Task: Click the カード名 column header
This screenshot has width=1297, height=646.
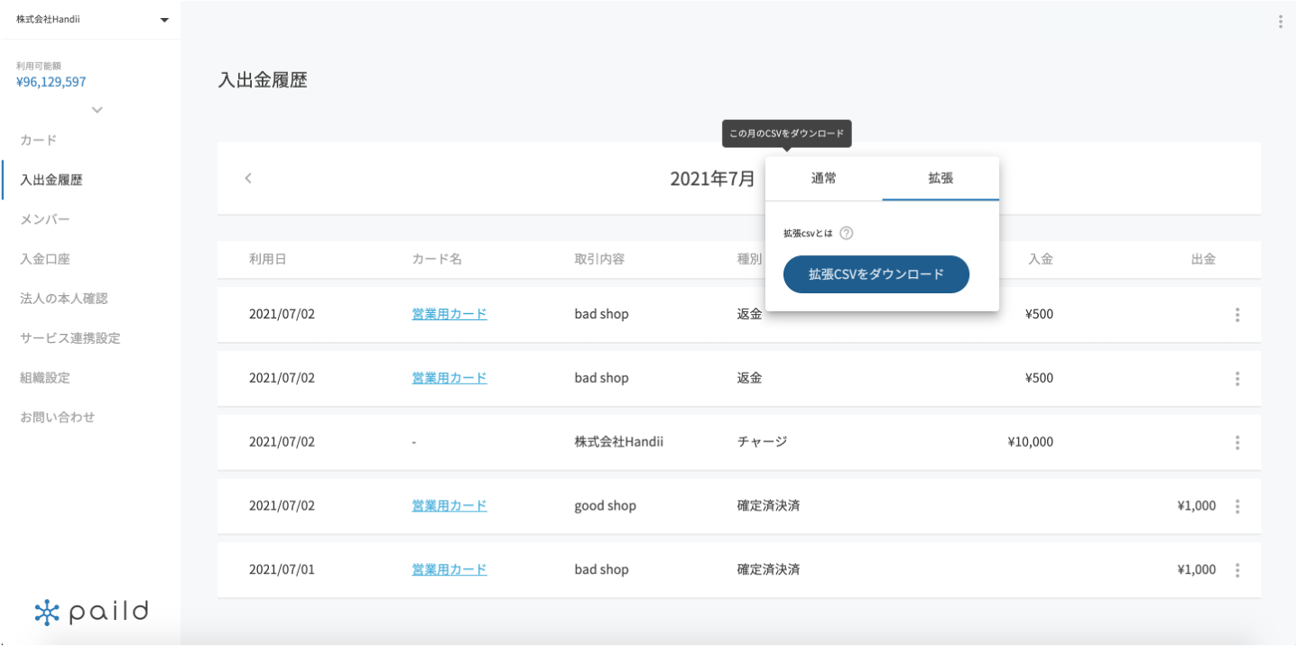Action: [x=437, y=259]
